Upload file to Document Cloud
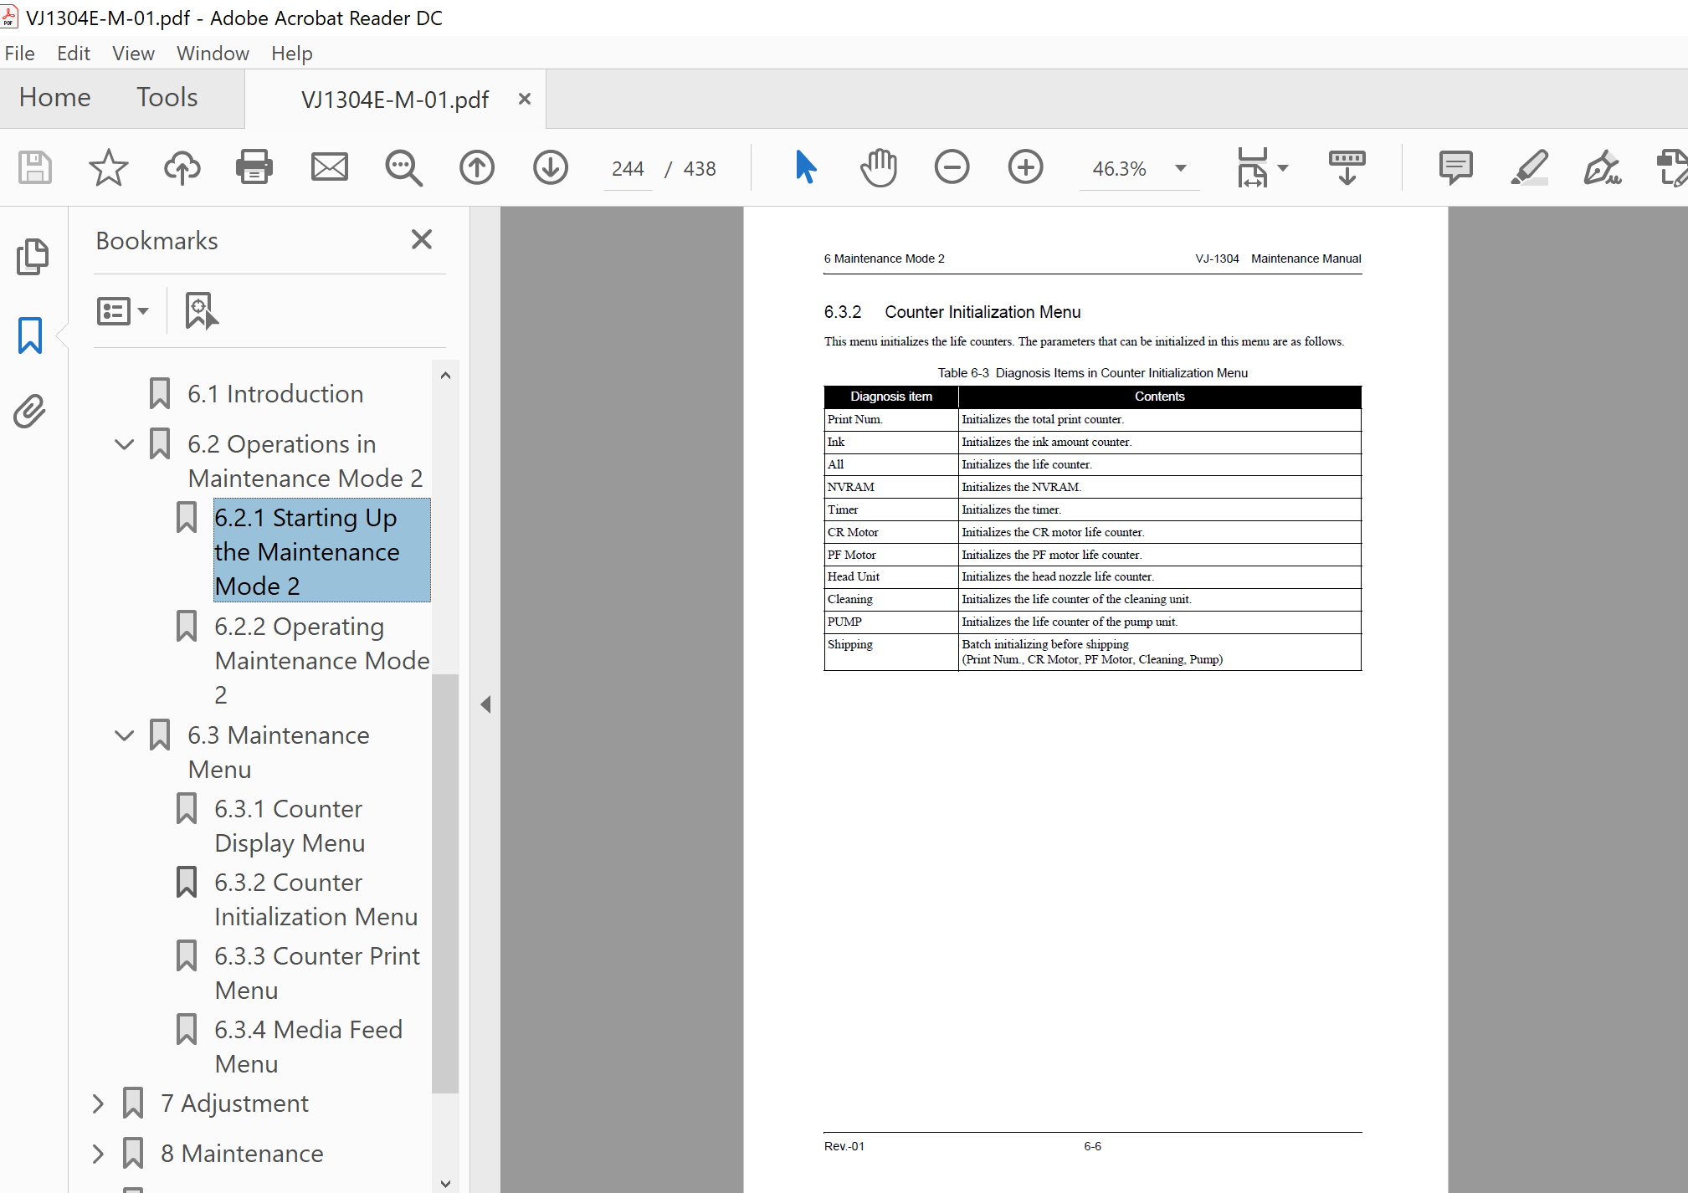 182,167
